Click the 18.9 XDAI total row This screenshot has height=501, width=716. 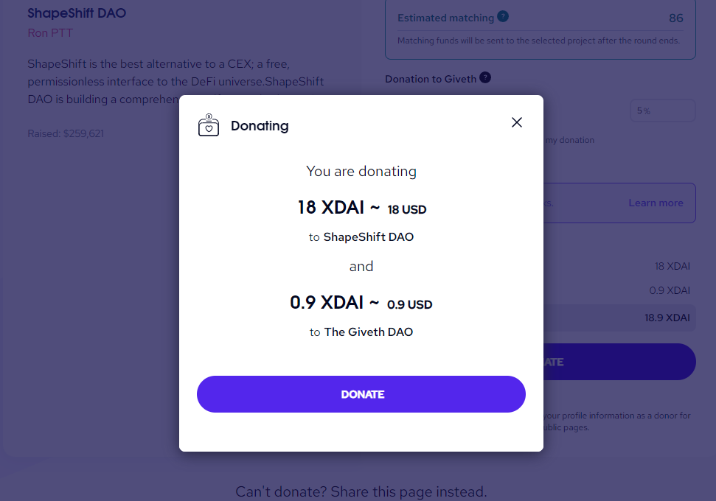pyautogui.click(x=619, y=318)
